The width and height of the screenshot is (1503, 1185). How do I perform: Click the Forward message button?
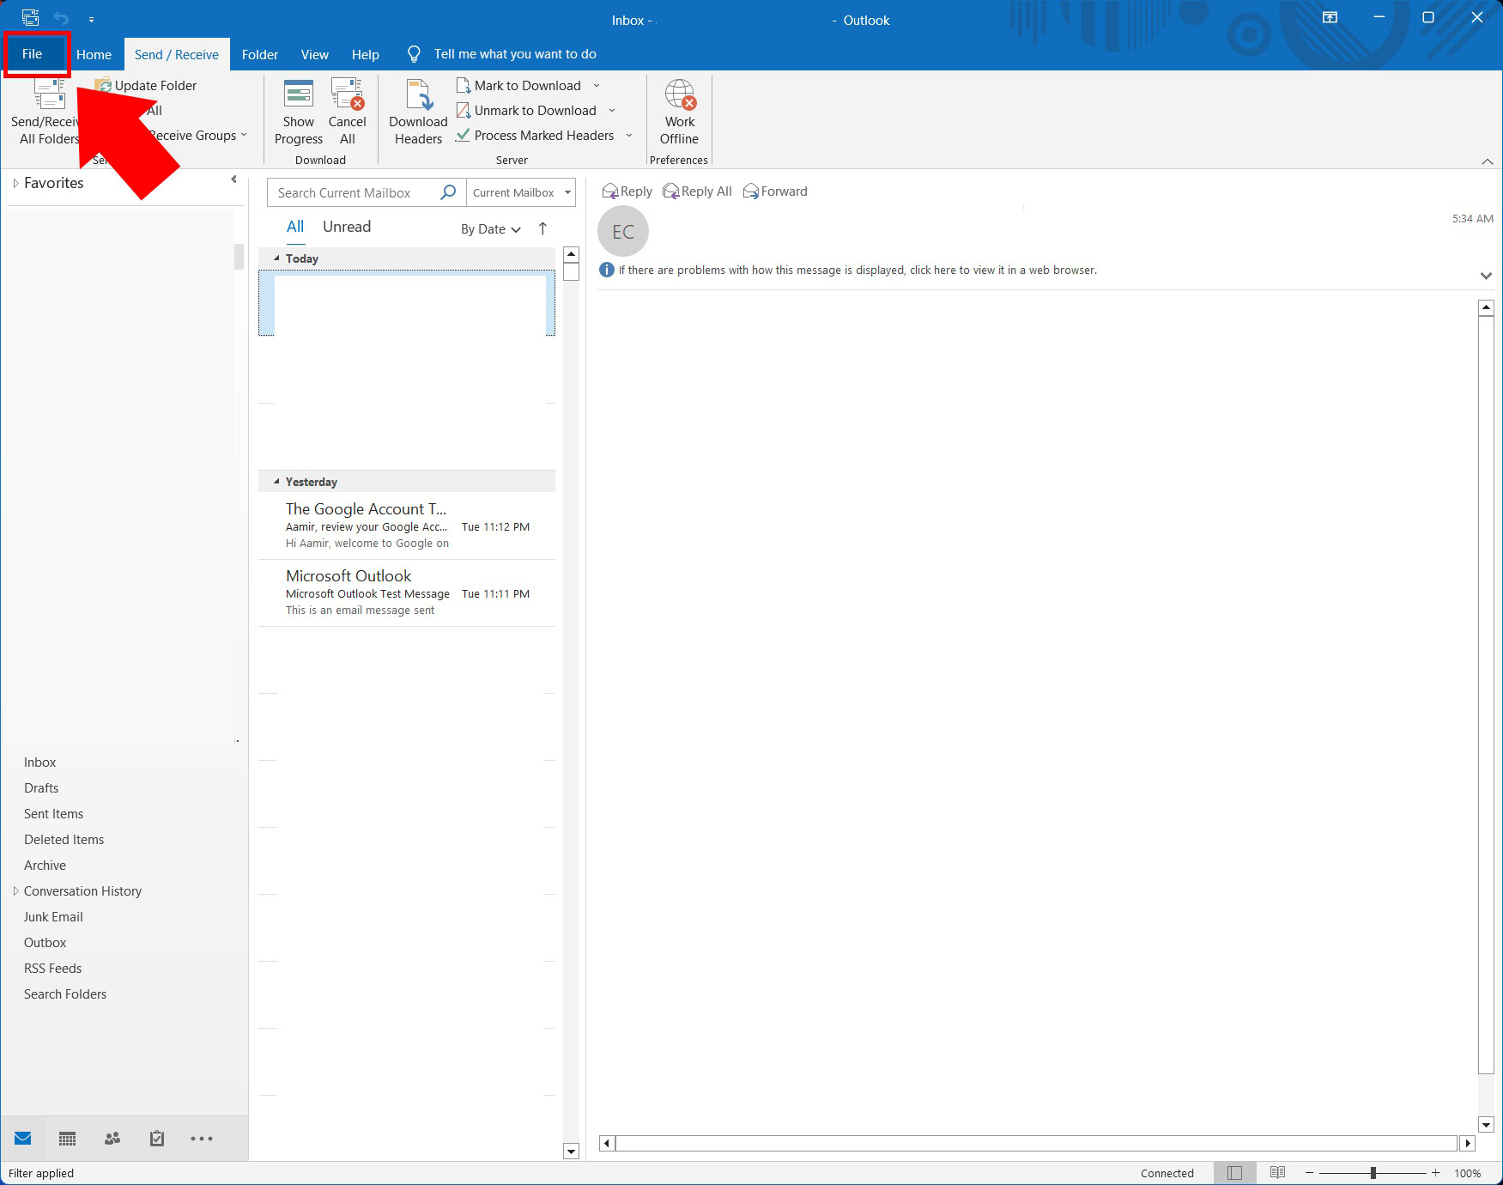point(775,191)
